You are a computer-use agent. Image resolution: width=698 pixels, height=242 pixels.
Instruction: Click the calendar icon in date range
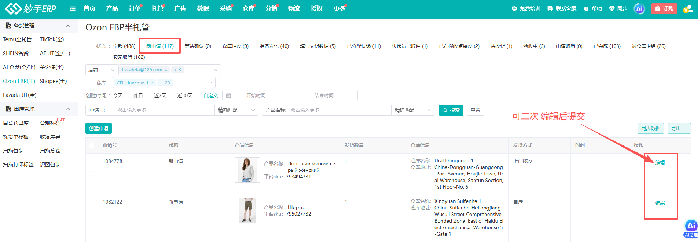pos(228,95)
